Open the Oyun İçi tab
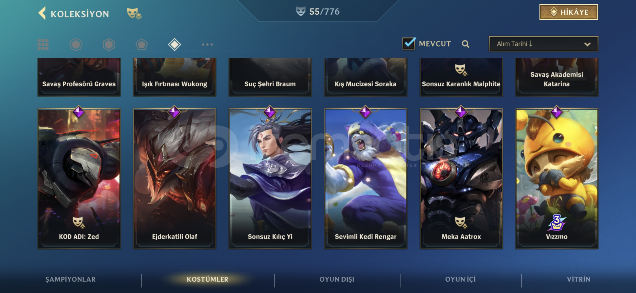Image resolution: width=636 pixels, height=293 pixels. (x=460, y=279)
